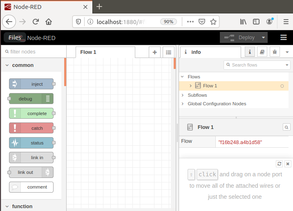The height and width of the screenshot is (211, 293).
Task: Show site information icon in address bar
Action: click(90, 22)
